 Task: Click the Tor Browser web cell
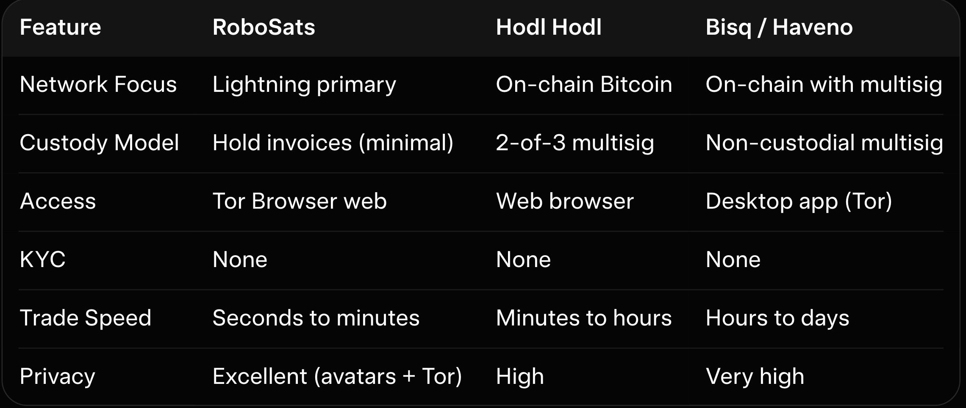coord(299,201)
